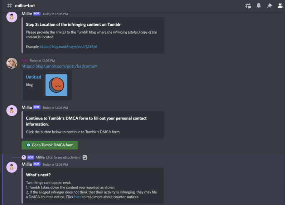Open the Tumblr embed thumbnail image
The image size is (285, 205).
pyautogui.click(x=56, y=85)
